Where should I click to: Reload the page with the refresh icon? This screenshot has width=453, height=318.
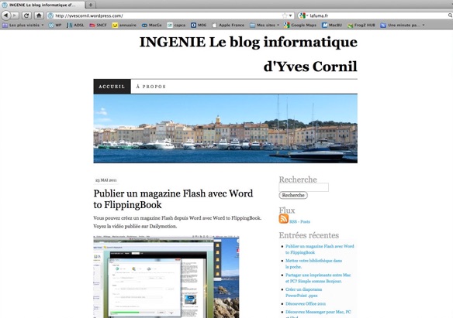26,15
